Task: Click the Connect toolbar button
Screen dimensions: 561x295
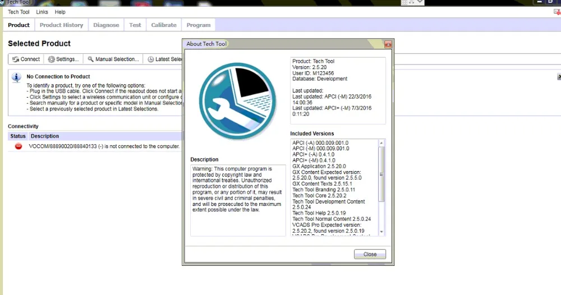Action: click(x=26, y=59)
